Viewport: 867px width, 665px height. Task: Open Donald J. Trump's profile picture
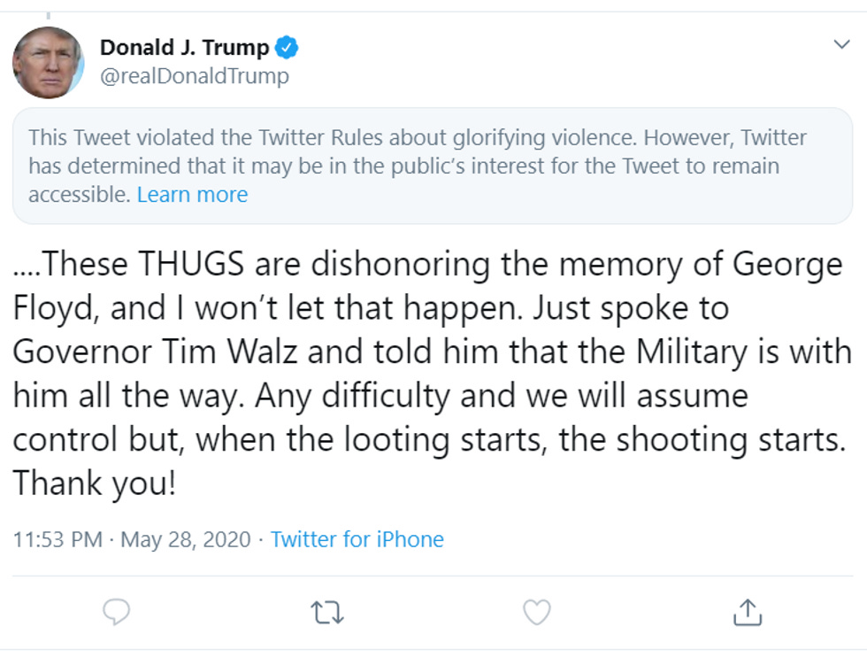click(49, 60)
